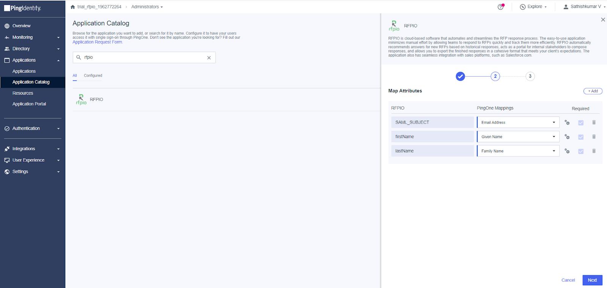Delete the SAML_SUBJECT attribute row
Screen dimensions: 607x288
(x=594, y=122)
